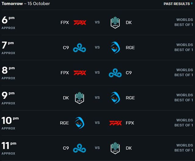Screen dimensions: 195x161
Task: Click the 10 pm approx time label
Action: pos(10,123)
